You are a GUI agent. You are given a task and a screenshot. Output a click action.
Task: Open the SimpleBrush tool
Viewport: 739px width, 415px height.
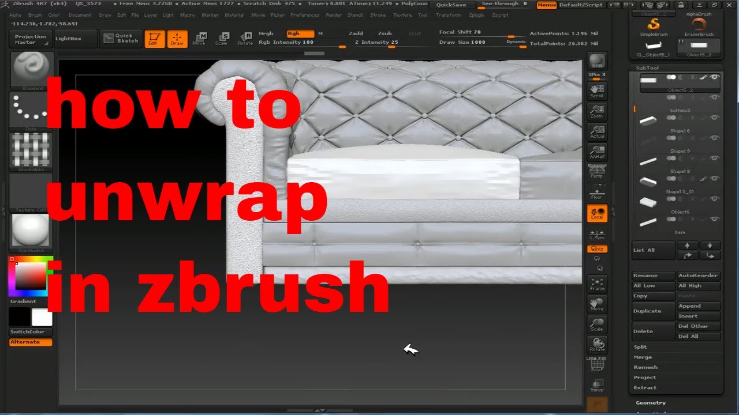(654, 27)
